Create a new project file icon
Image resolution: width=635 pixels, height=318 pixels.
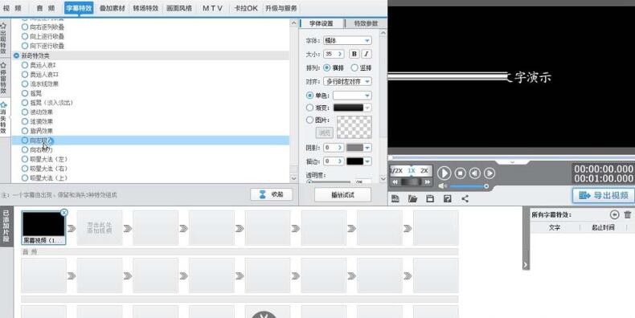point(395,198)
